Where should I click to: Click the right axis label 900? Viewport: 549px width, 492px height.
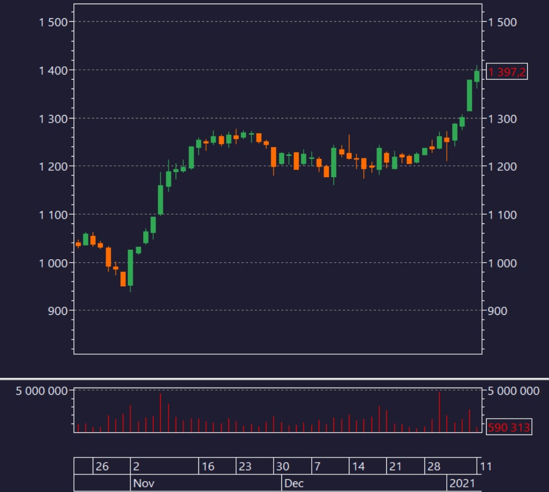click(497, 311)
